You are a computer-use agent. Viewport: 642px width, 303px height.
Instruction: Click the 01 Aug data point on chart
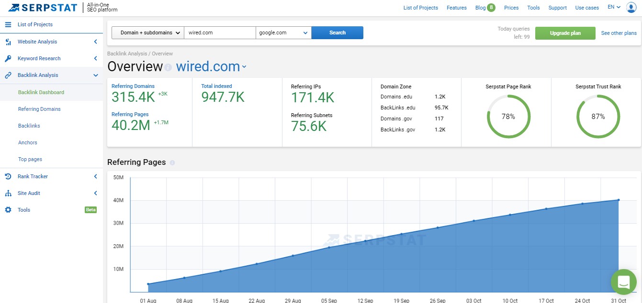pyautogui.click(x=148, y=284)
